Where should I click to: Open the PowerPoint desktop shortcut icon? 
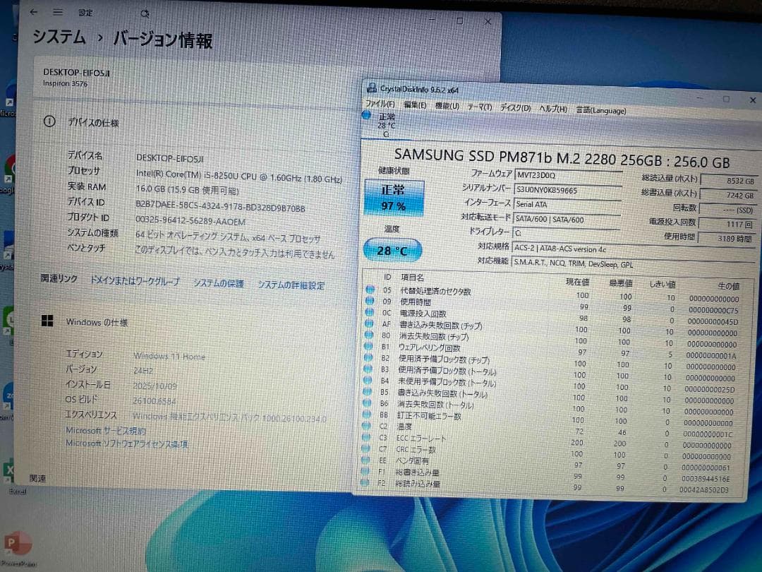tap(18, 543)
